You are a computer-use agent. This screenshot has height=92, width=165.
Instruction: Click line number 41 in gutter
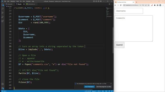pyautogui.click(x=10, y=64)
